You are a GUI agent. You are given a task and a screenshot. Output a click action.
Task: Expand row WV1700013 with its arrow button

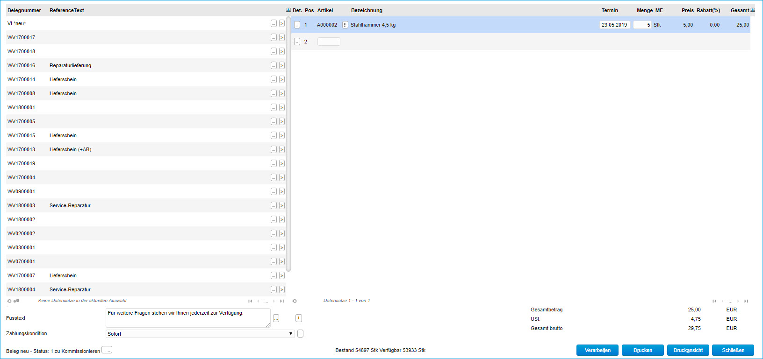point(282,149)
